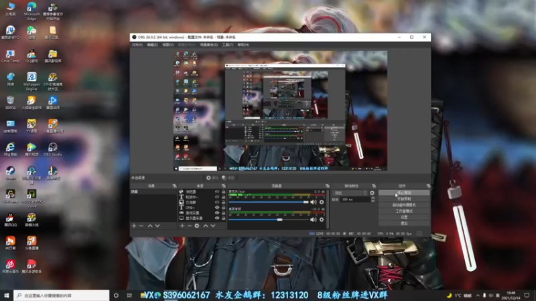The image size is (536, 301).
Task: Move source up in 来源 panel
Action: tap(206, 225)
